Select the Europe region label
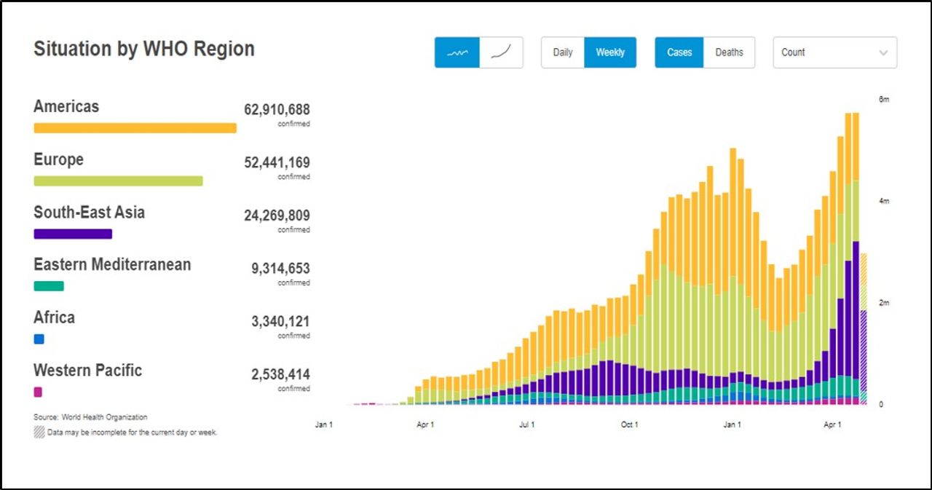The image size is (932, 490). point(58,159)
